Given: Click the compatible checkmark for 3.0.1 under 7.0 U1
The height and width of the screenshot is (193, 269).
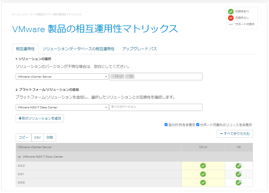Looking at the screenshot, I should click(203, 174).
